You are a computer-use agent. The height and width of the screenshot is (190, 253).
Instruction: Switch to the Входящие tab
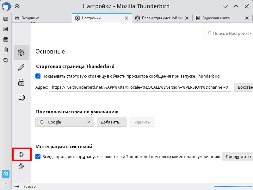point(42,18)
